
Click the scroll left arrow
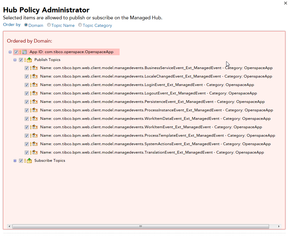tap(9, 226)
